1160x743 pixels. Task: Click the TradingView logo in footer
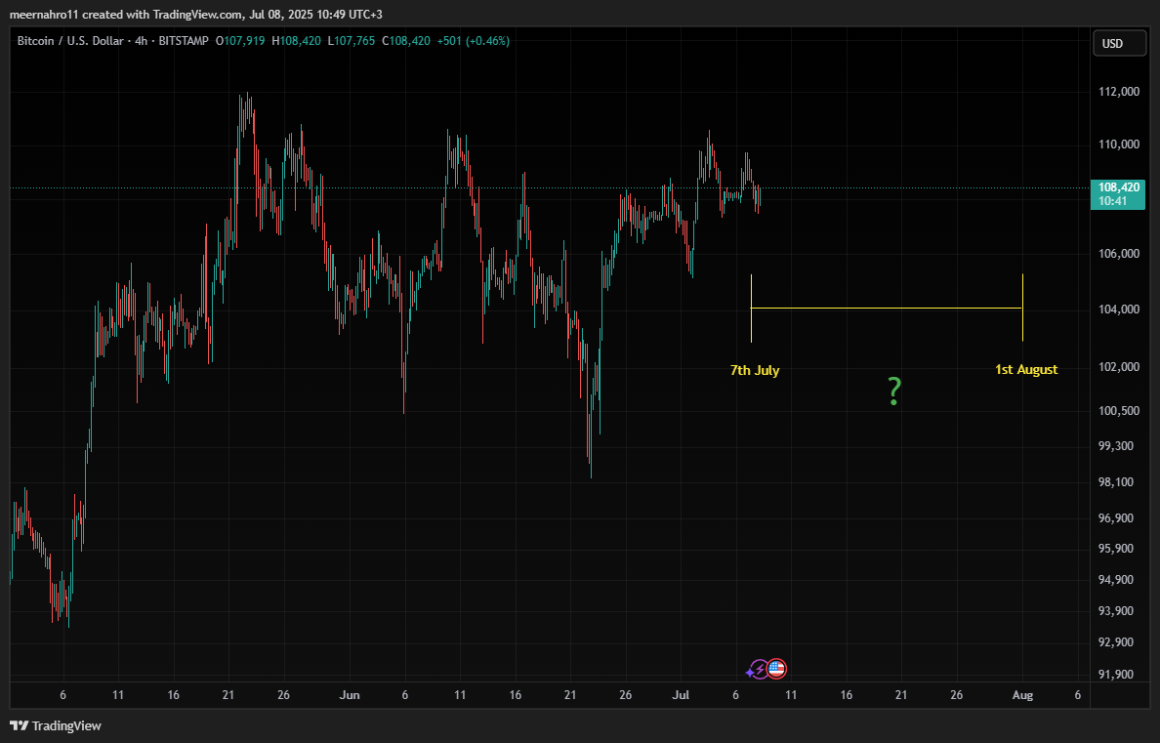coord(56,725)
